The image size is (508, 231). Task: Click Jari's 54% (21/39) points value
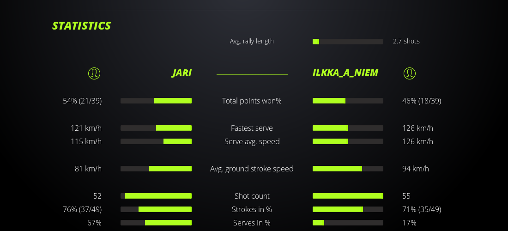(x=82, y=101)
